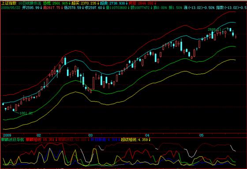
Task: Click the close price 2597.60 readout
Action: [x=95, y=8]
